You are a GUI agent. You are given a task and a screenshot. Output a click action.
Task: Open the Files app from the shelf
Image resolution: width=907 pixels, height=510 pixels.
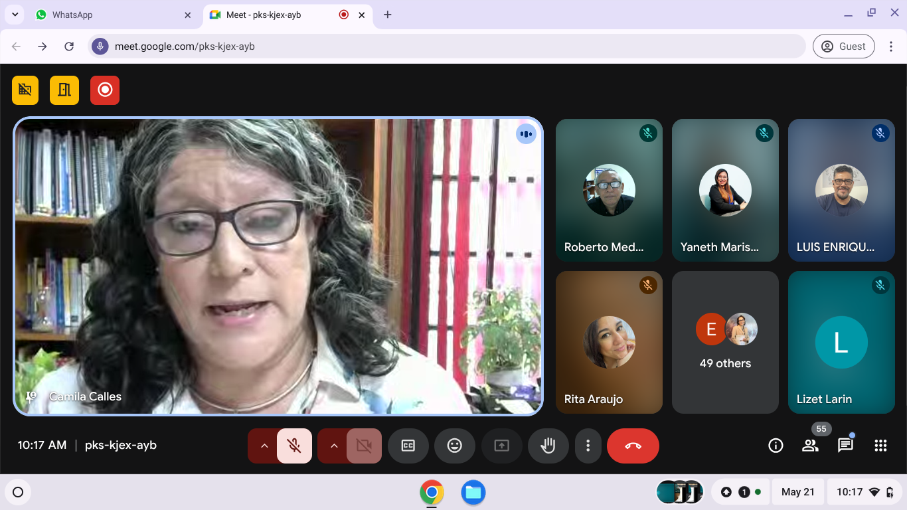pyautogui.click(x=473, y=492)
